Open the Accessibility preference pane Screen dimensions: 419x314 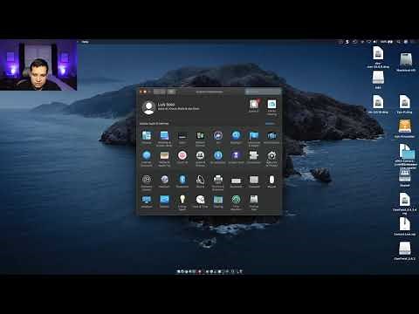click(218, 157)
